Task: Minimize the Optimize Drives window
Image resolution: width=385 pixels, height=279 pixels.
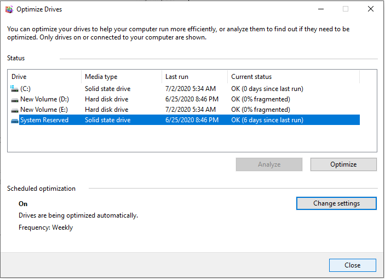Action: (x=320, y=9)
